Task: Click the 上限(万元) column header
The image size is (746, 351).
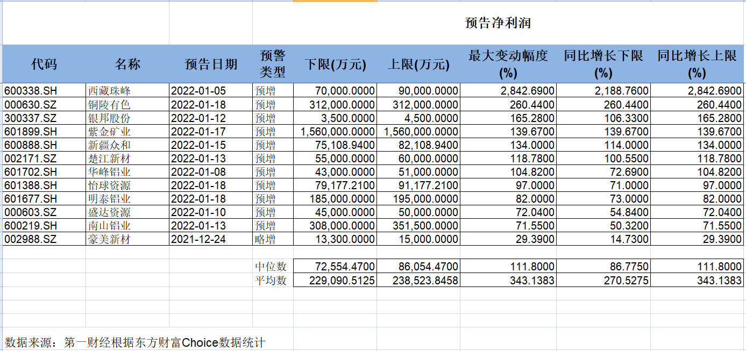Action: [420, 62]
